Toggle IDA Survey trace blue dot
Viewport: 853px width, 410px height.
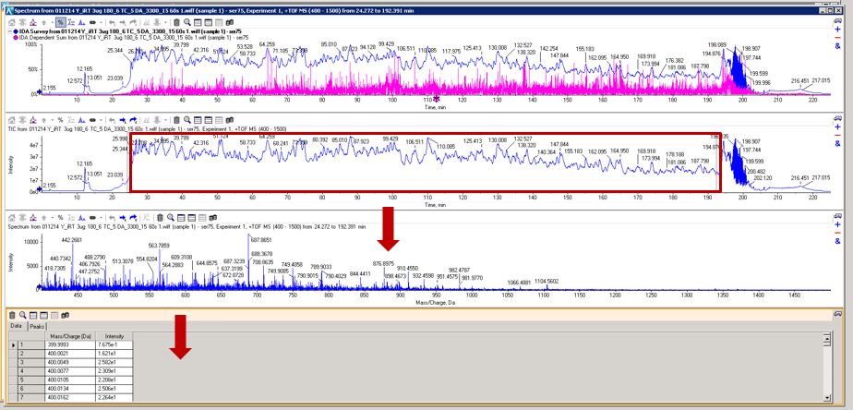click(x=16, y=31)
